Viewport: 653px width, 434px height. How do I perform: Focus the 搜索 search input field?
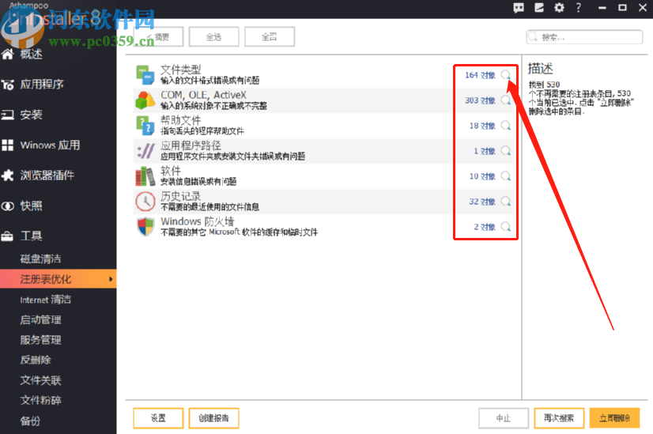point(584,37)
